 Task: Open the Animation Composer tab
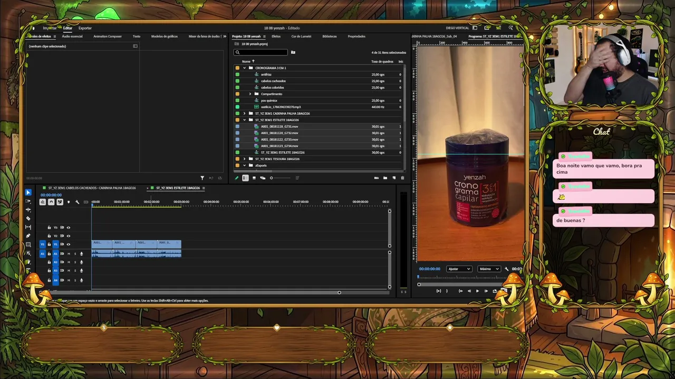tap(108, 36)
